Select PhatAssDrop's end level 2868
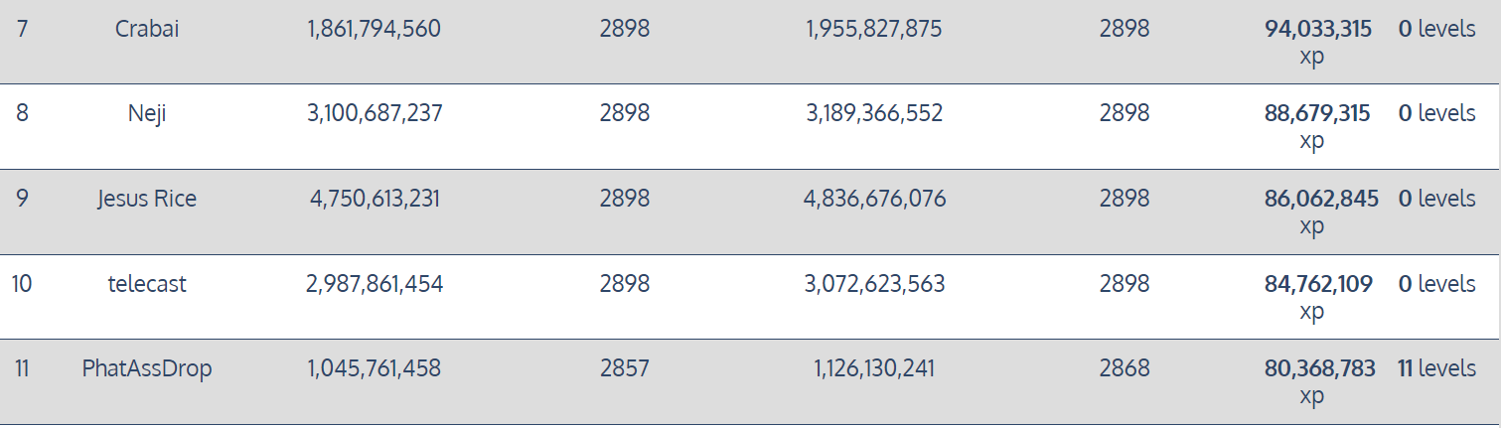 pyautogui.click(x=1125, y=368)
